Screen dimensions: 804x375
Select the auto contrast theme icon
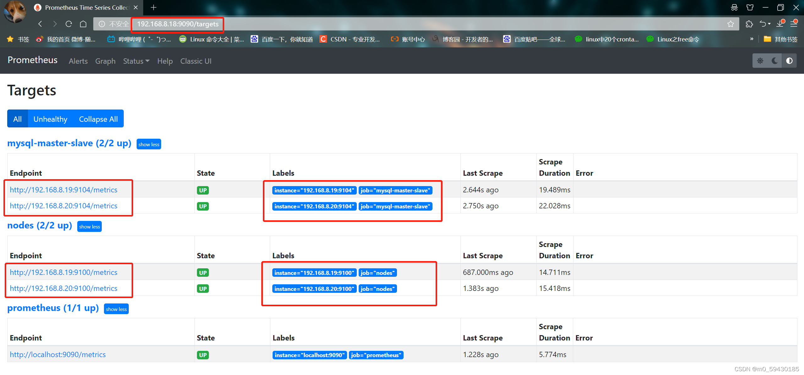point(789,61)
